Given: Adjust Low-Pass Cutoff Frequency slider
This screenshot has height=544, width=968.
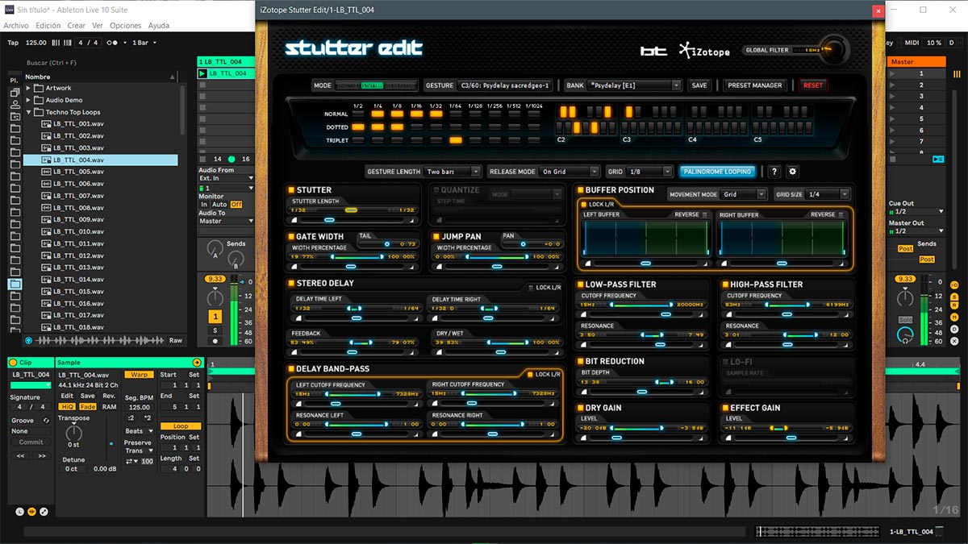Looking at the screenshot, I should point(643,305).
